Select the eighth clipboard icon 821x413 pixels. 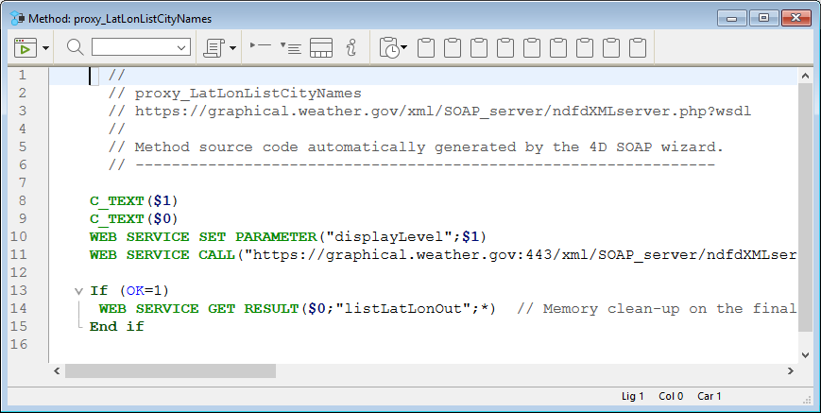611,47
